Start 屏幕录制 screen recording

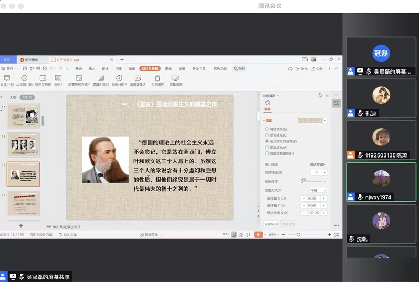pos(176,78)
